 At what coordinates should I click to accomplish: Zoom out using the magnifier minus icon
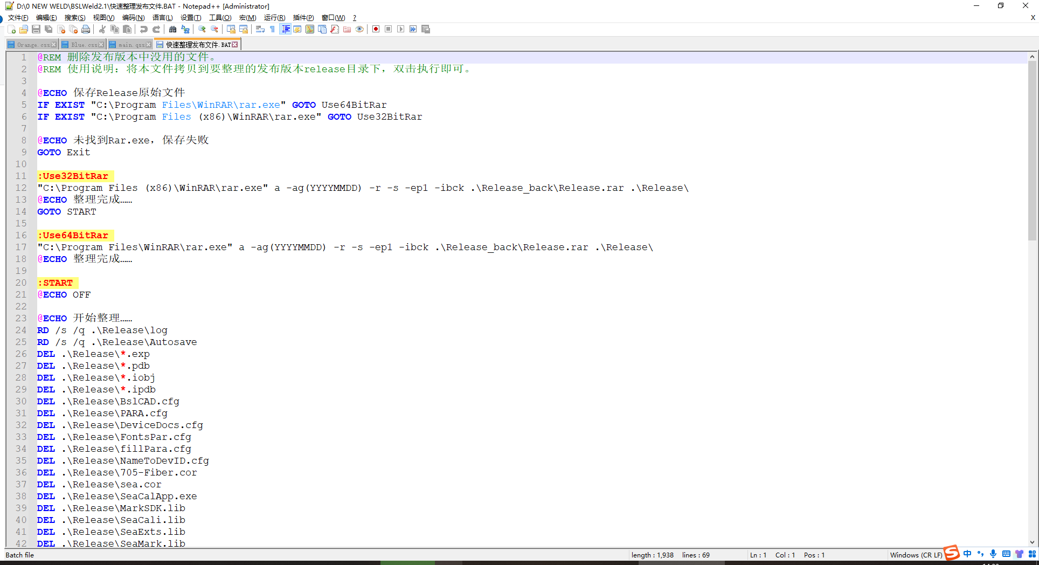pyautogui.click(x=214, y=29)
